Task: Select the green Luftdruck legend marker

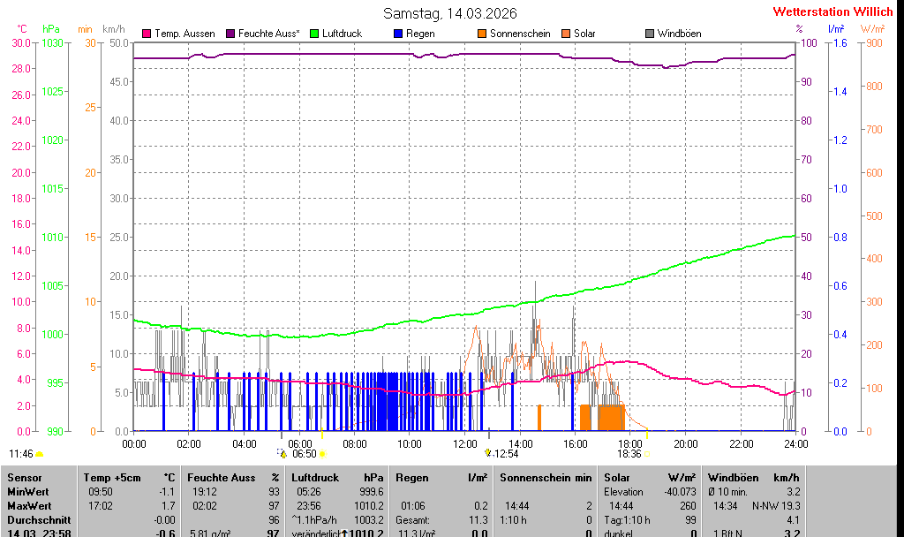Action: tap(314, 34)
